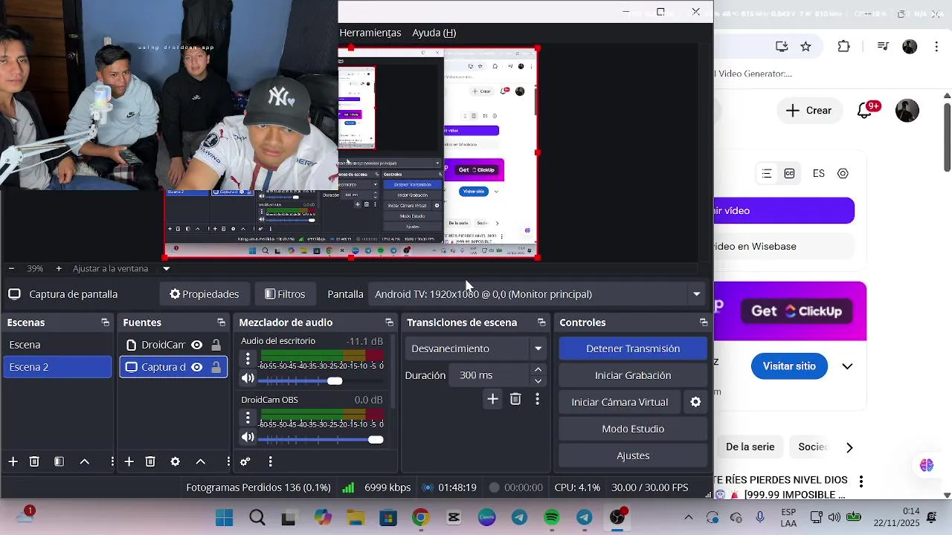
Task: Remove selected source with Fuentes trash icon
Action: click(x=150, y=461)
